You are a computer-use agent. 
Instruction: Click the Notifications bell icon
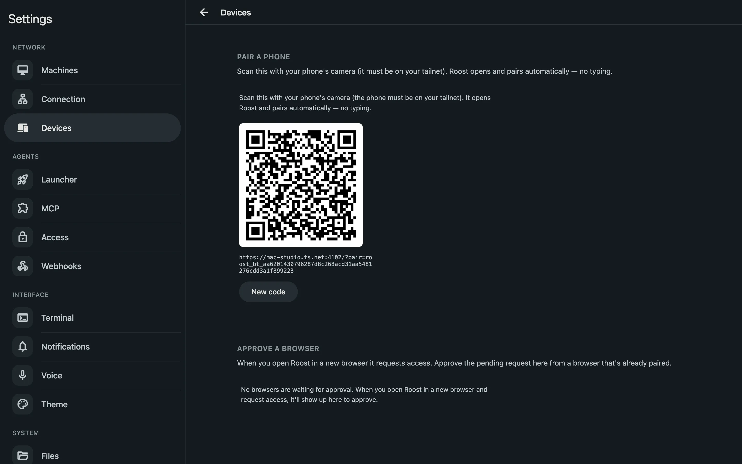23,346
